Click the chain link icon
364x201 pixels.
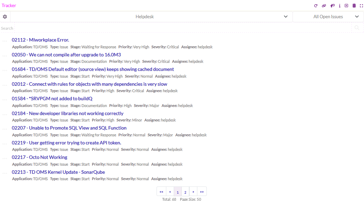(324, 6)
